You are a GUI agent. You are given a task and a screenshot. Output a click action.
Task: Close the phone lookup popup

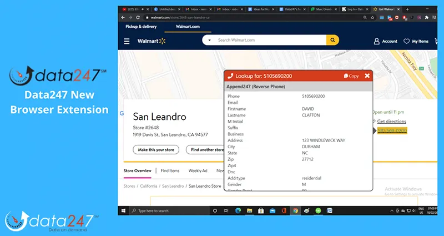pyautogui.click(x=367, y=76)
